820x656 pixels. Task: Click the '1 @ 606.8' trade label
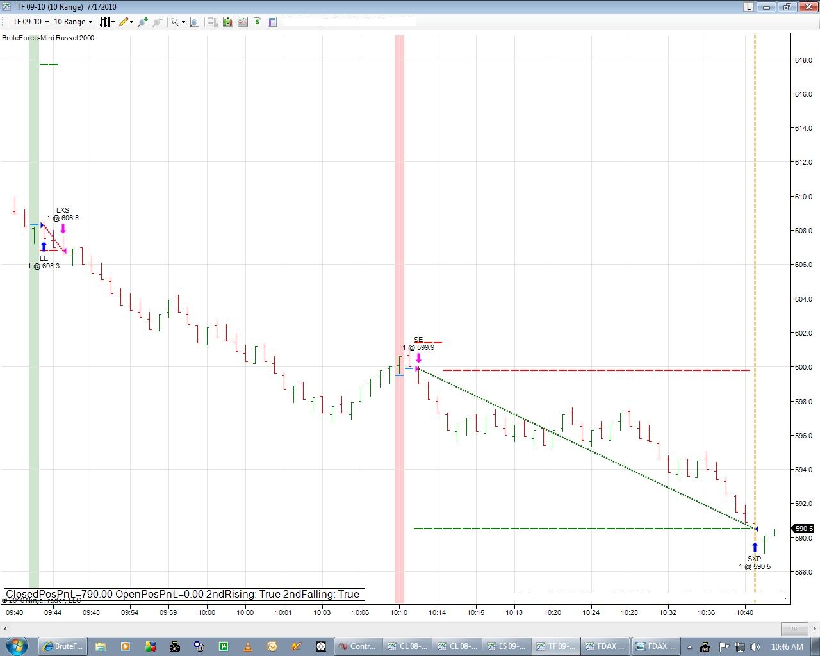63,218
